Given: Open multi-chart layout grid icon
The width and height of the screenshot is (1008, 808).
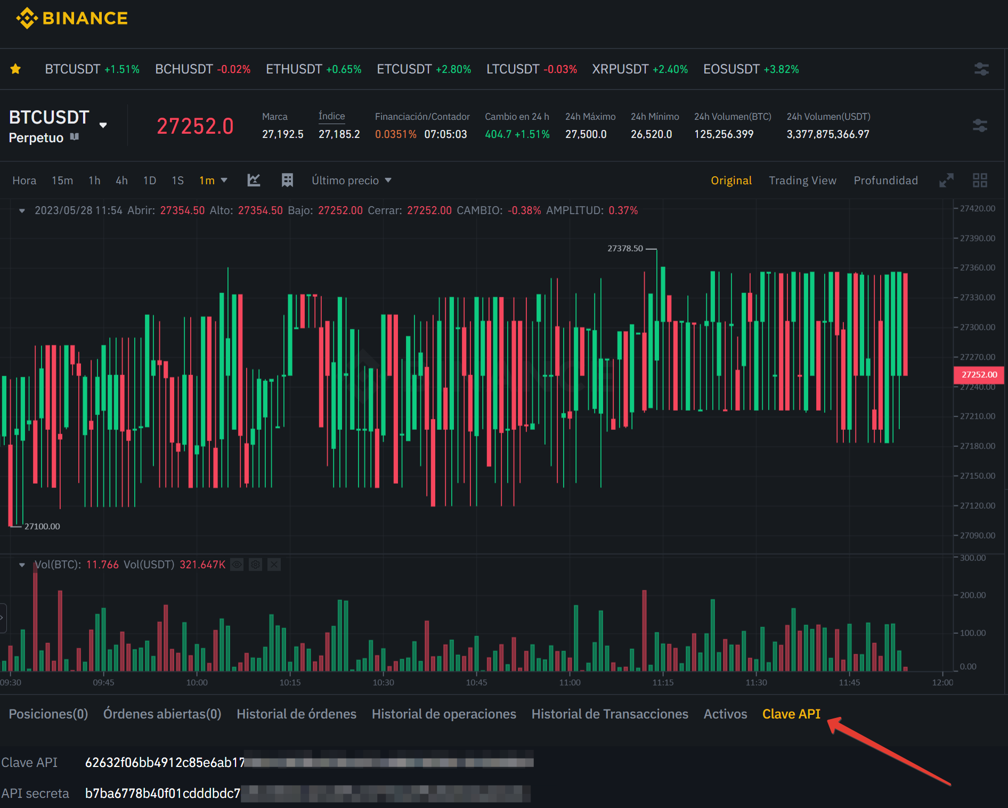Looking at the screenshot, I should [x=980, y=181].
